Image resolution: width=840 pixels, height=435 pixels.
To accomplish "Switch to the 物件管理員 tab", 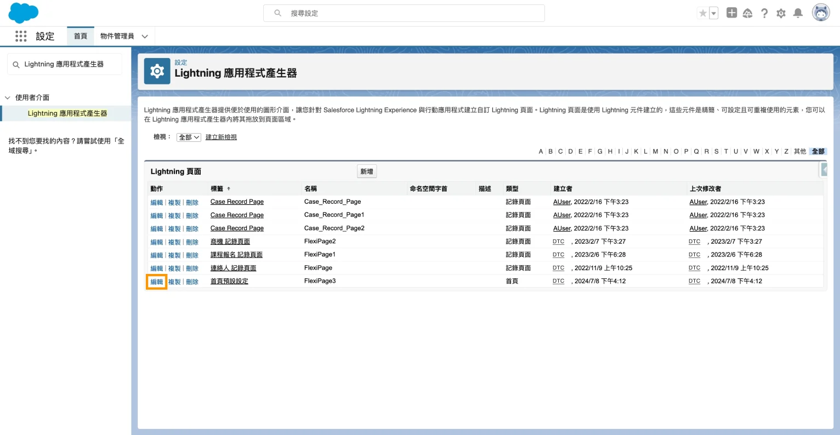I will [117, 36].
